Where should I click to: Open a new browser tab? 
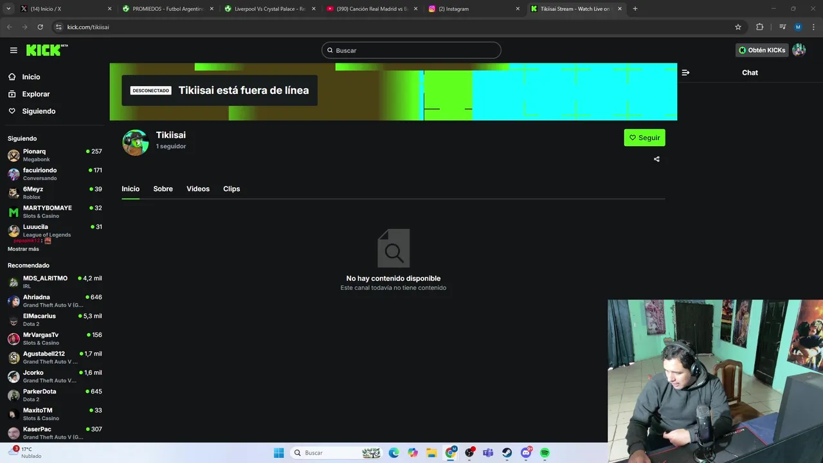[635, 9]
